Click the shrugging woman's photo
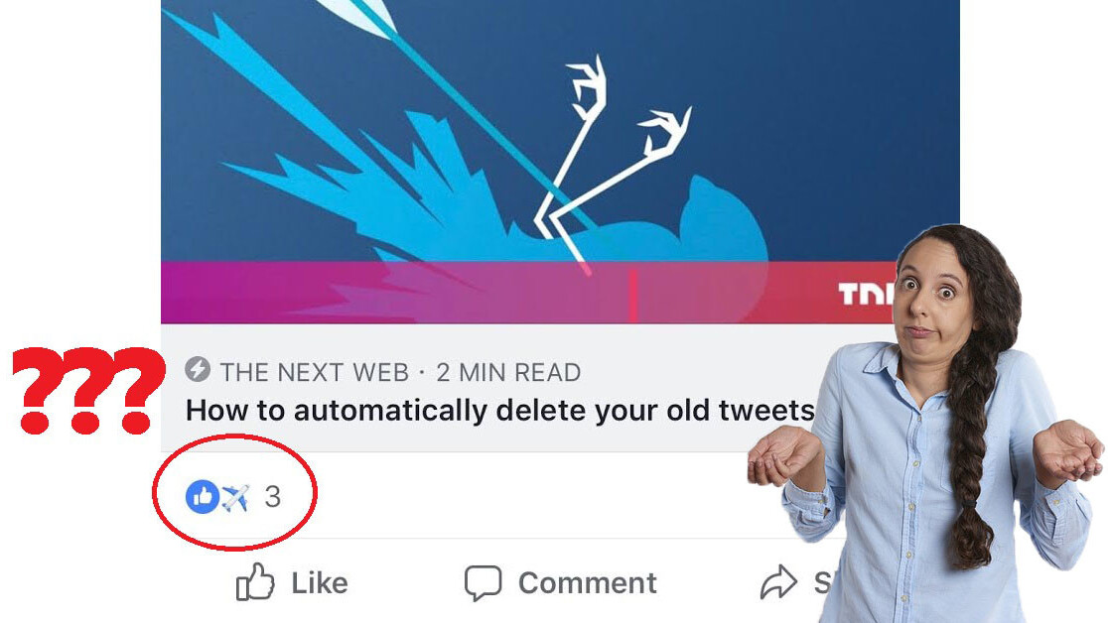Screen dimensions: 1108x623 (925, 424)
